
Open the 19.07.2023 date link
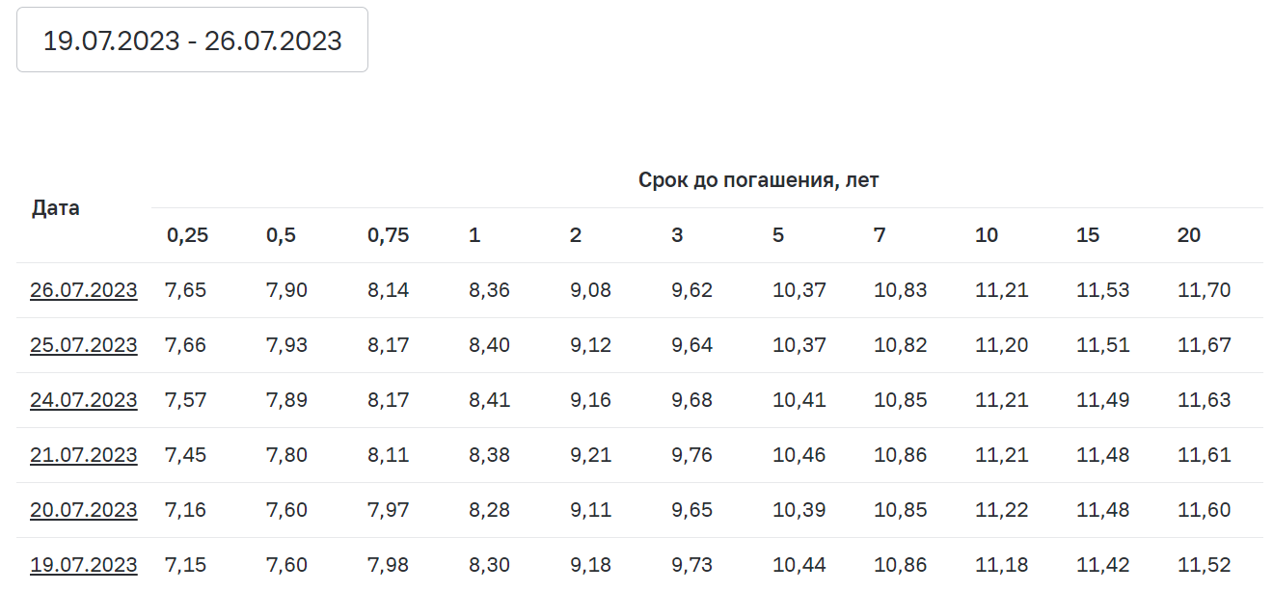click(x=84, y=565)
